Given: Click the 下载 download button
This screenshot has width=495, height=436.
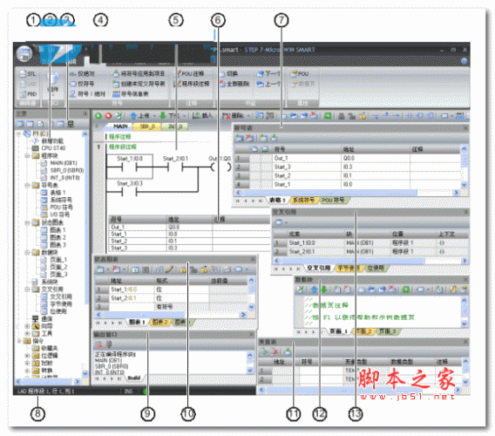Looking at the screenshot, I should pyautogui.click(x=170, y=116).
